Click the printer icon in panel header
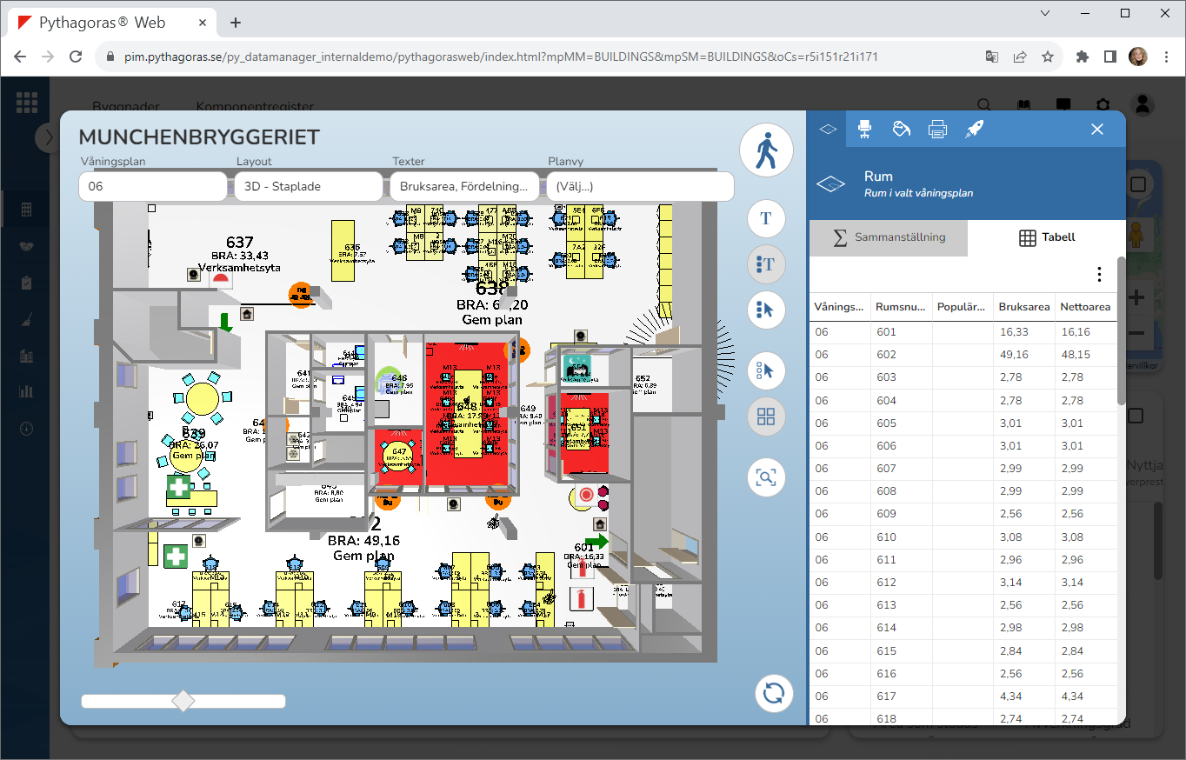The width and height of the screenshot is (1186, 760). [937, 130]
